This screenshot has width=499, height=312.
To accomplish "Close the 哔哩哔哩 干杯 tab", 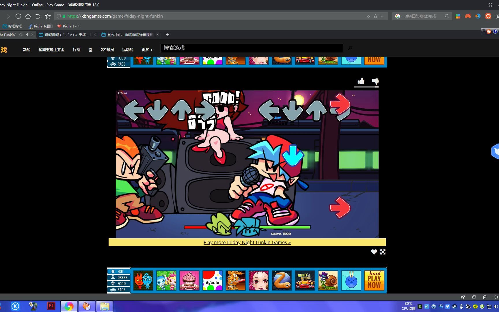I will tap(95, 35).
